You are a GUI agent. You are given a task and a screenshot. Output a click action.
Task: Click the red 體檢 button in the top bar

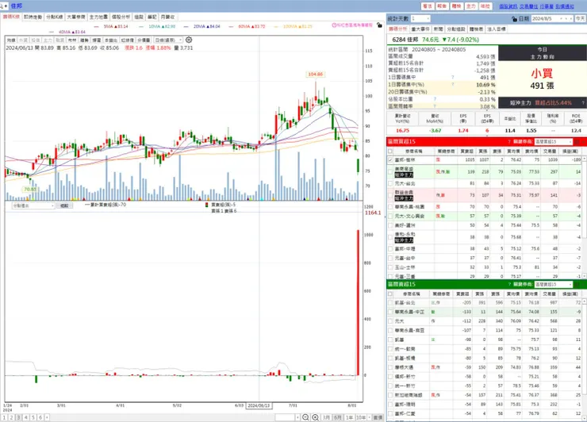[456, 6]
